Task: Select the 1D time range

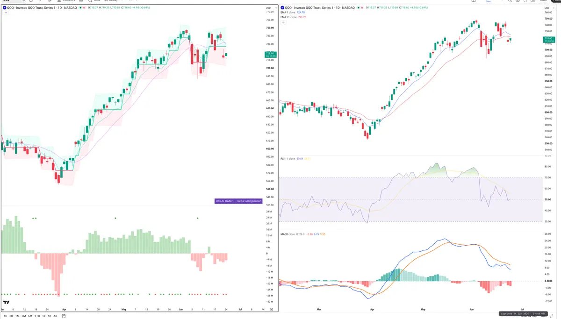Action: 5,316
